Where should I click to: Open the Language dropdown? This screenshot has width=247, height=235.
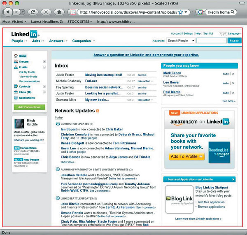(235, 33)
